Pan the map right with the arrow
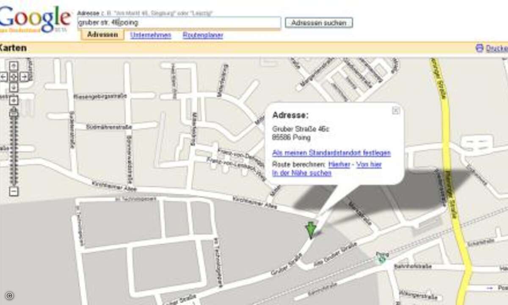This screenshot has height=305, width=508. [24, 77]
